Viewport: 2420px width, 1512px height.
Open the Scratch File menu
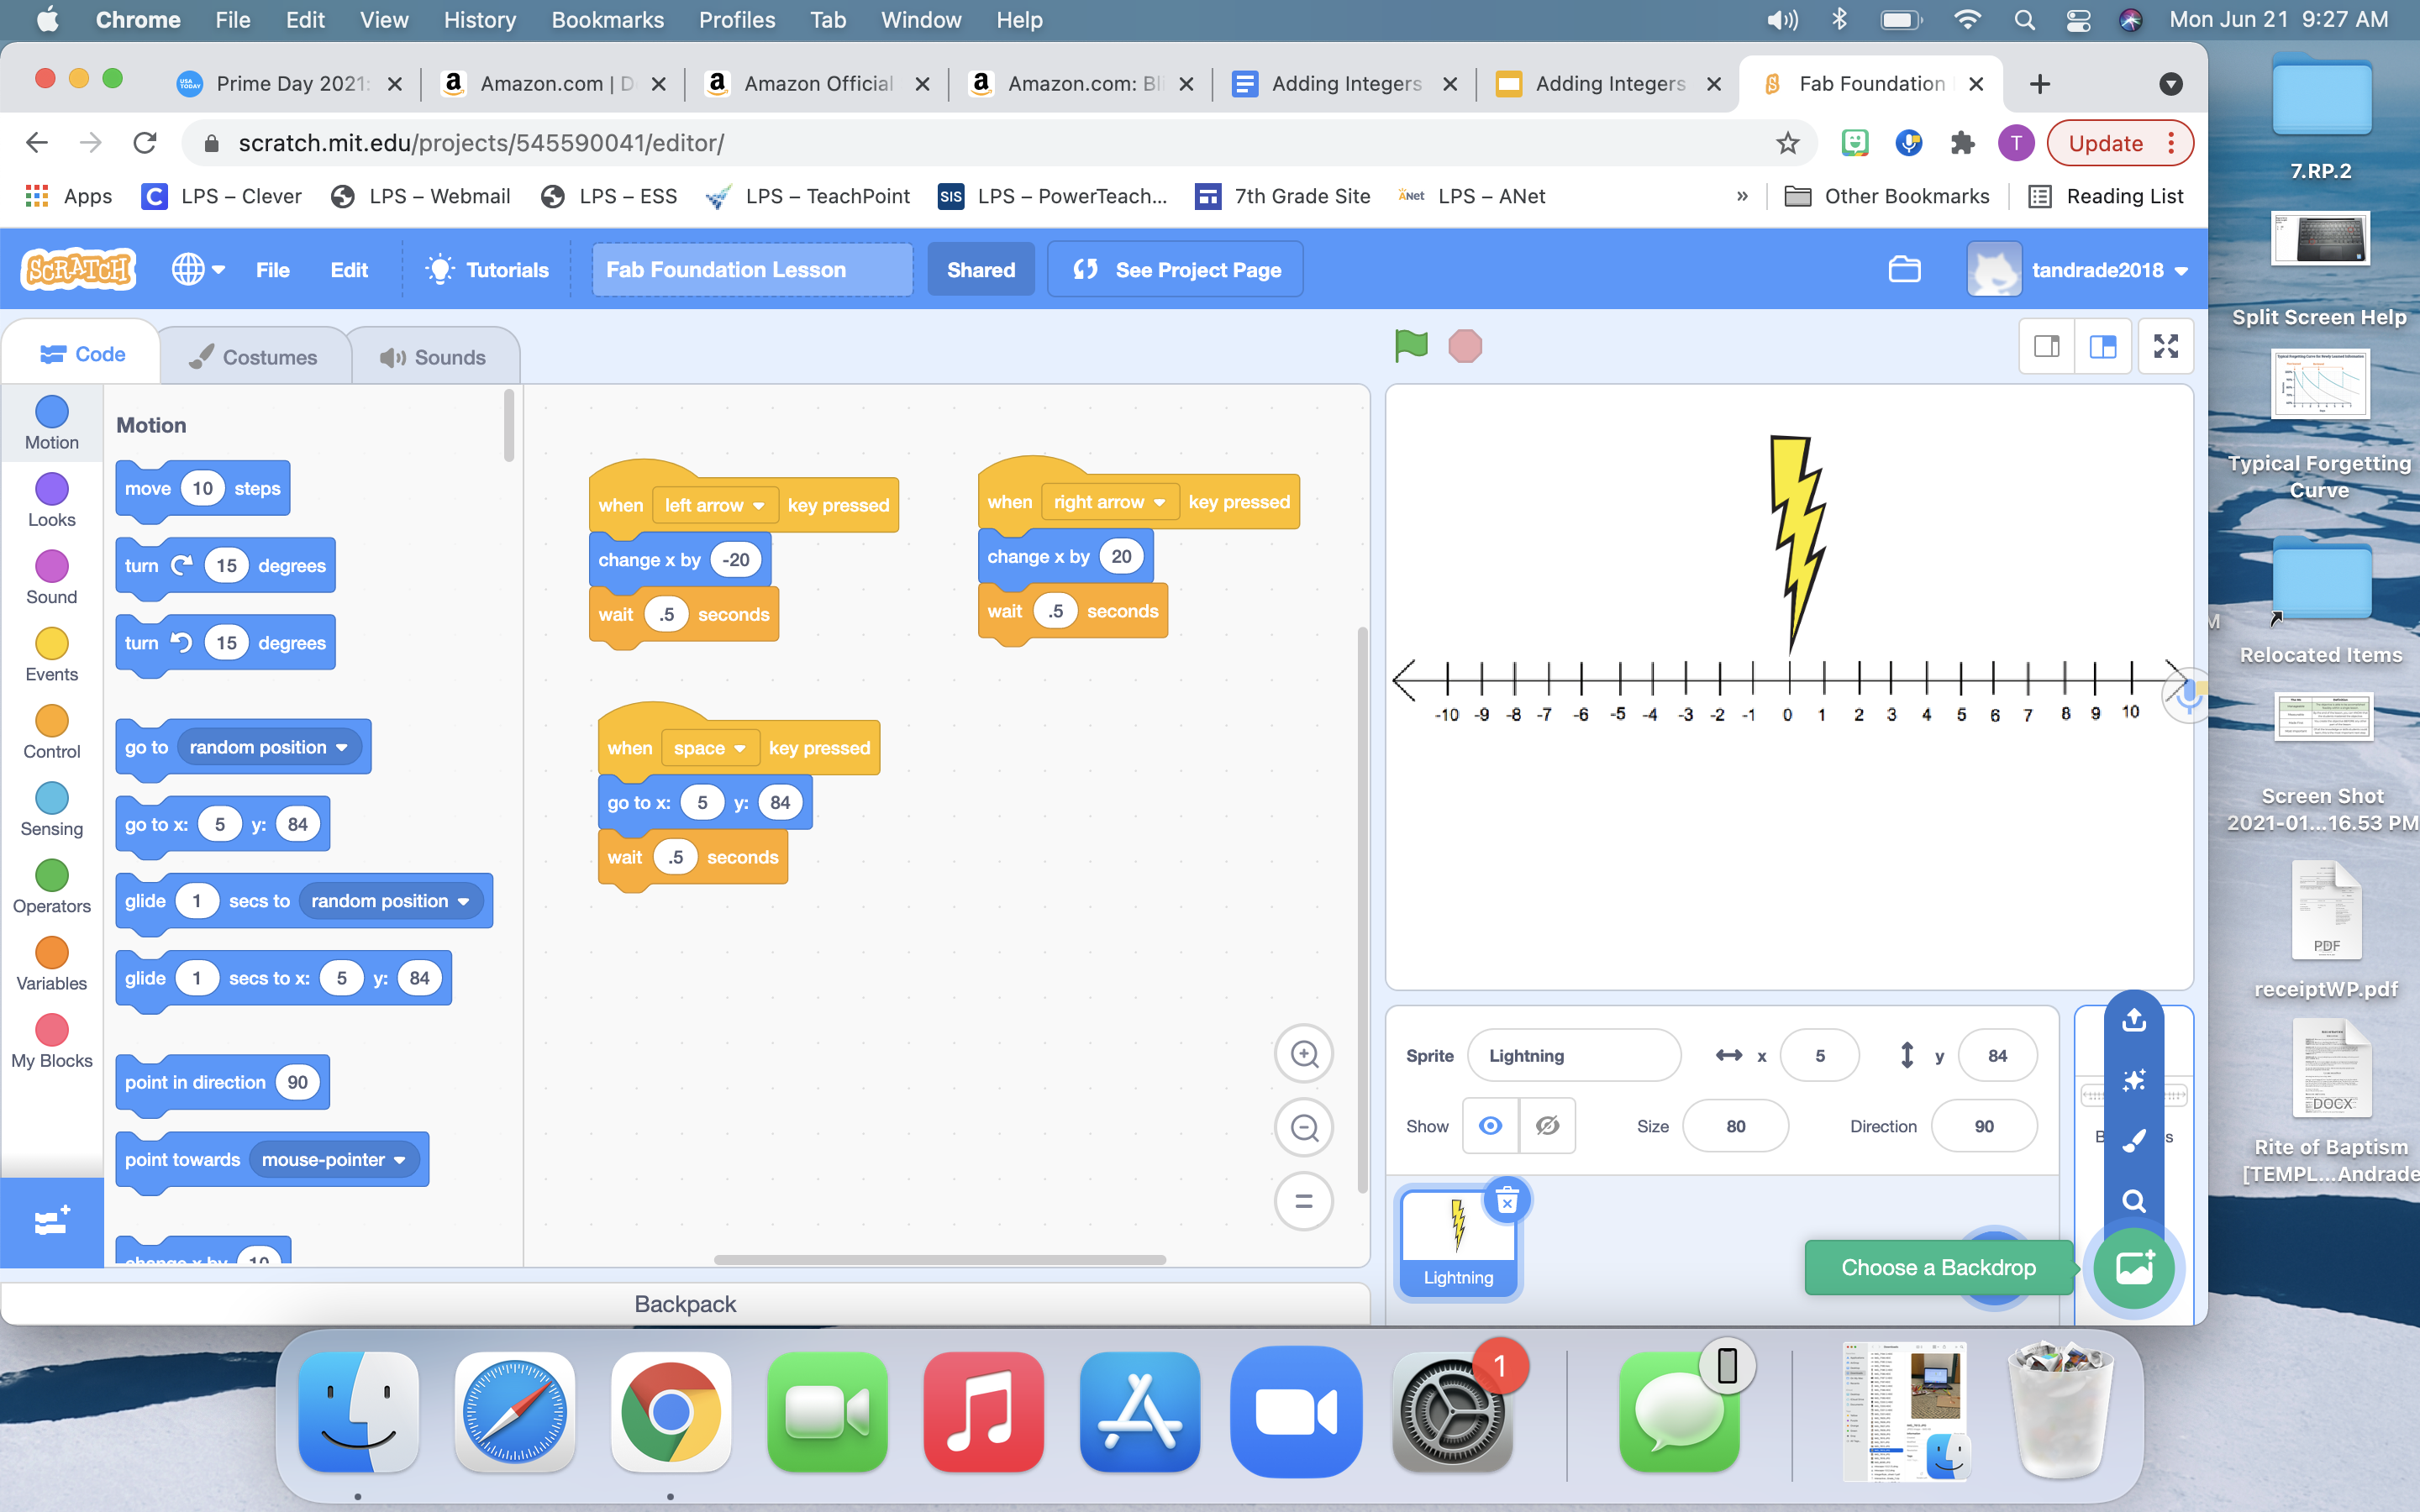272,270
